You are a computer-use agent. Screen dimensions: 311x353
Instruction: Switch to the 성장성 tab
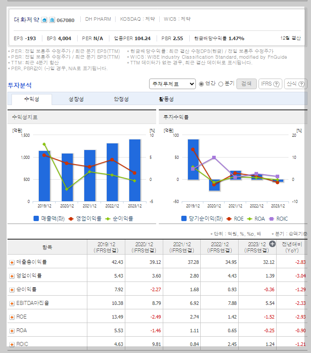(x=76, y=99)
